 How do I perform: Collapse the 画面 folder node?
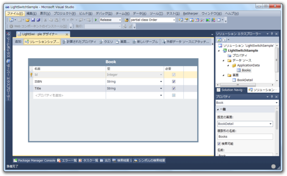tap(223, 76)
